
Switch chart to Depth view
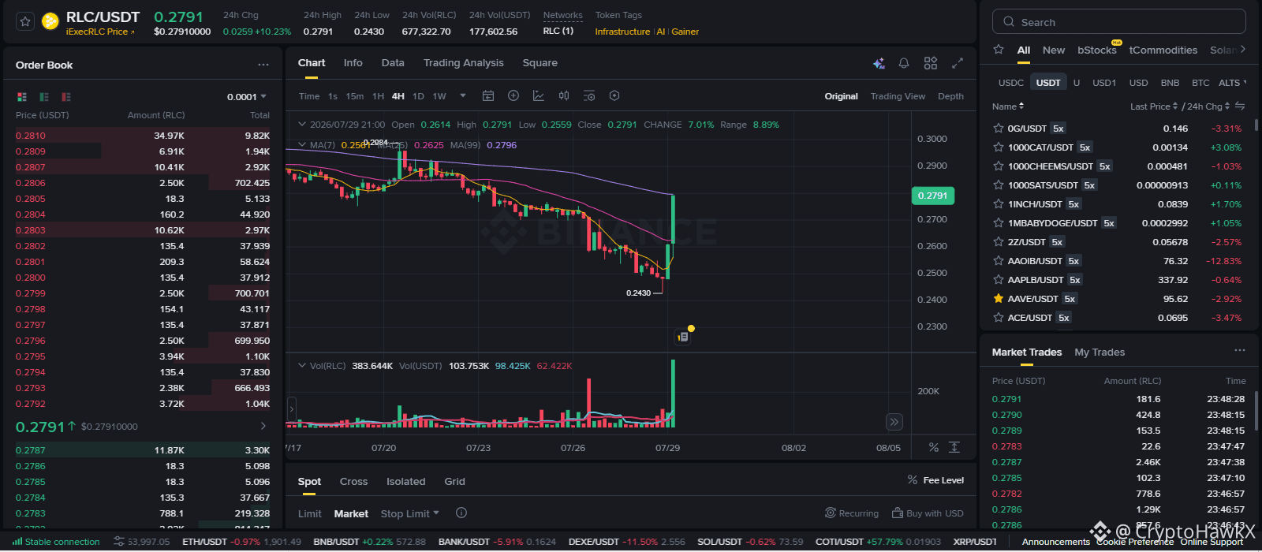[950, 96]
